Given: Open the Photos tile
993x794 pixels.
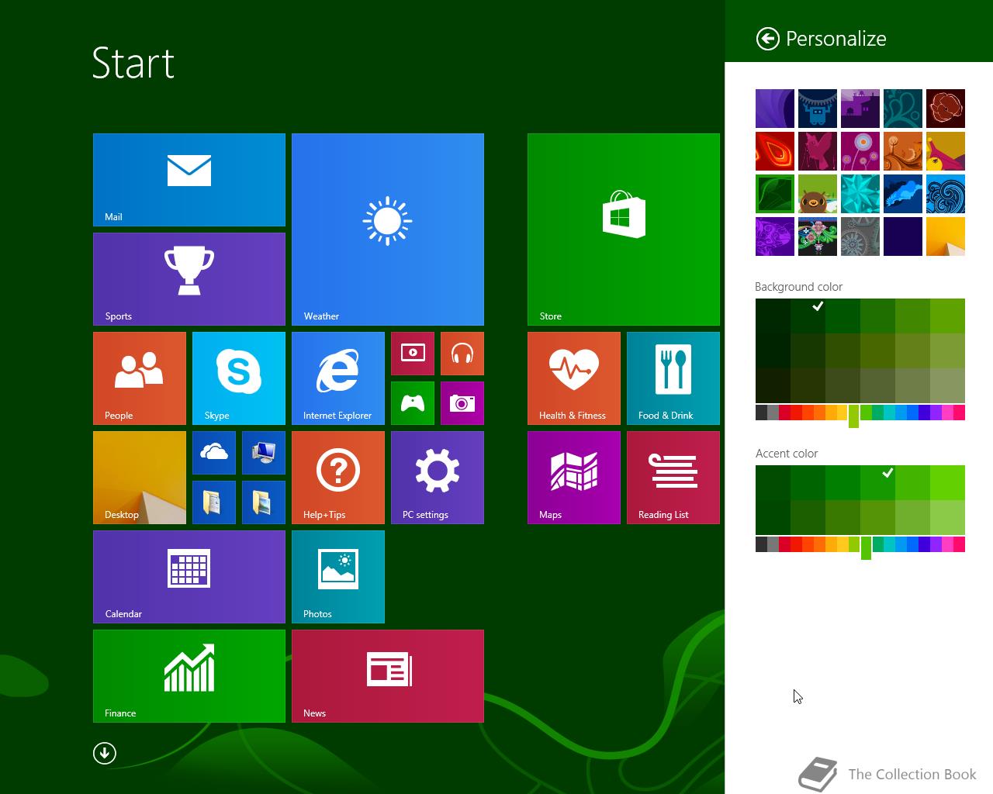Looking at the screenshot, I should click(x=338, y=577).
